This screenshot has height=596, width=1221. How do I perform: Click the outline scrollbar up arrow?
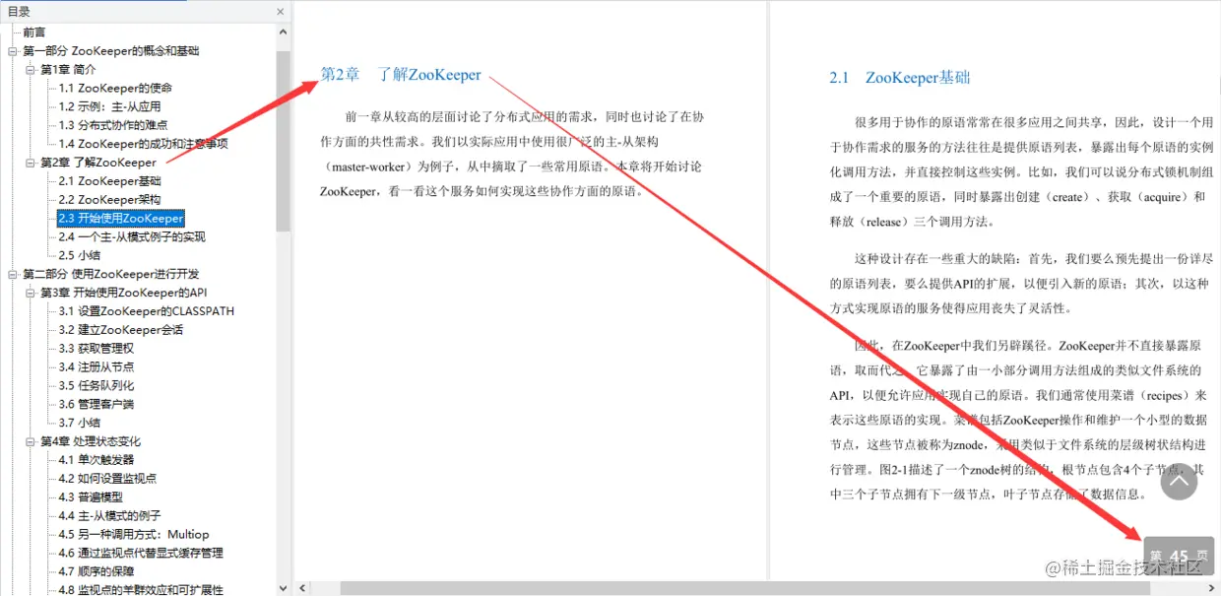(x=284, y=32)
